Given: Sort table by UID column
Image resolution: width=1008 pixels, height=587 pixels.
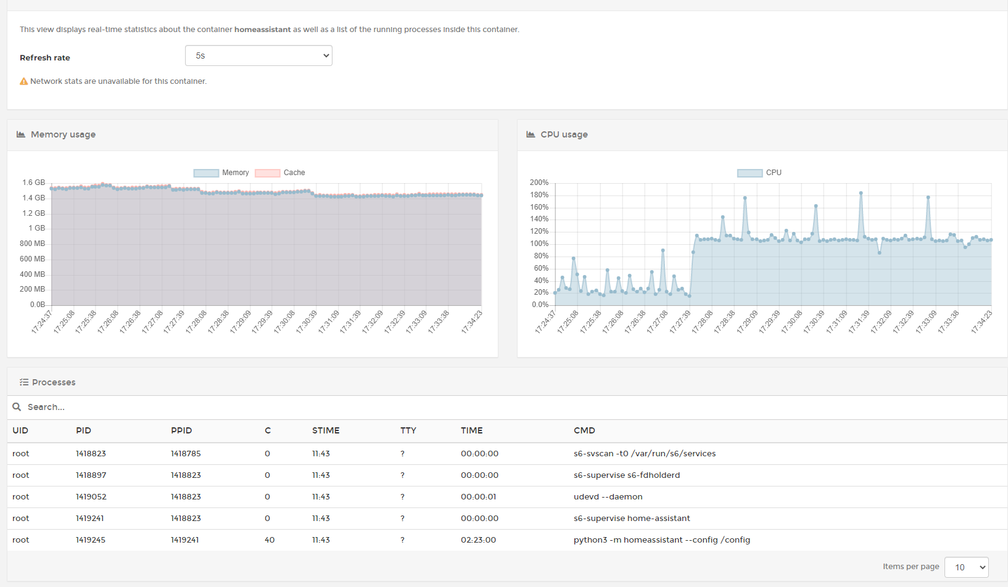Looking at the screenshot, I should coord(20,430).
